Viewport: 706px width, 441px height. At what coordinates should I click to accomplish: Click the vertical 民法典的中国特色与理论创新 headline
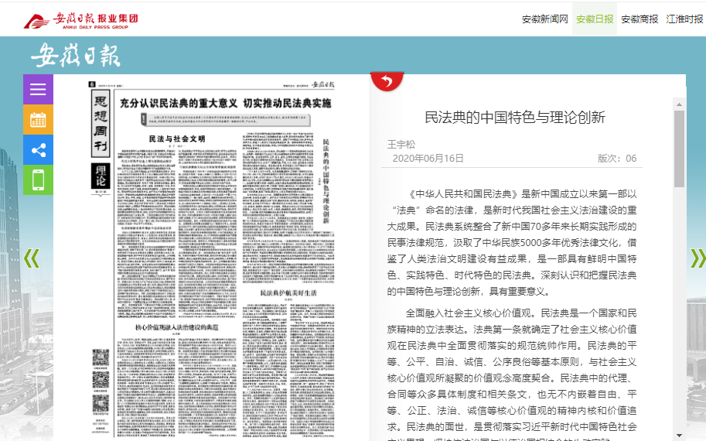coord(326,181)
